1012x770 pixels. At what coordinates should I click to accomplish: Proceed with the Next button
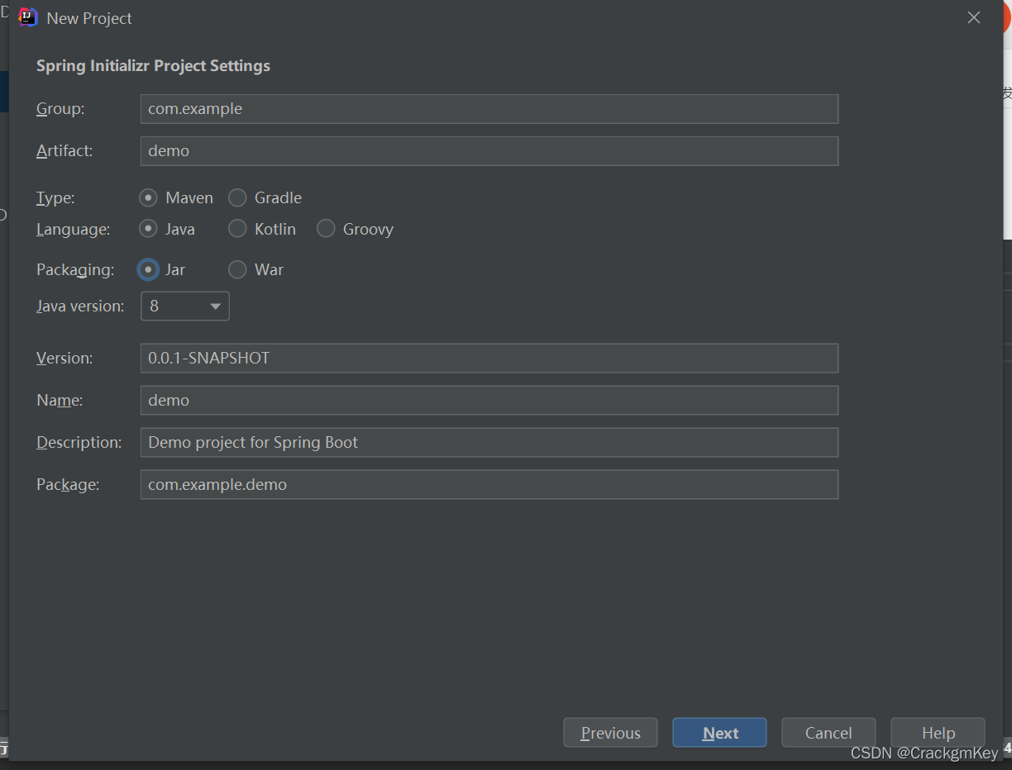pyautogui.click(x=720, y=733)
